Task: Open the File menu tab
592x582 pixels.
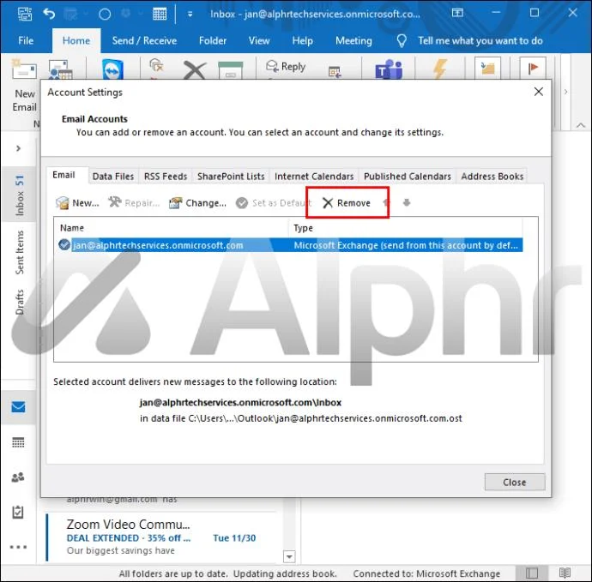Action: pos(26,41)
